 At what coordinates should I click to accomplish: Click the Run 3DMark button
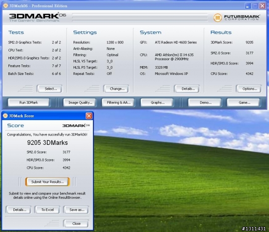29,103
